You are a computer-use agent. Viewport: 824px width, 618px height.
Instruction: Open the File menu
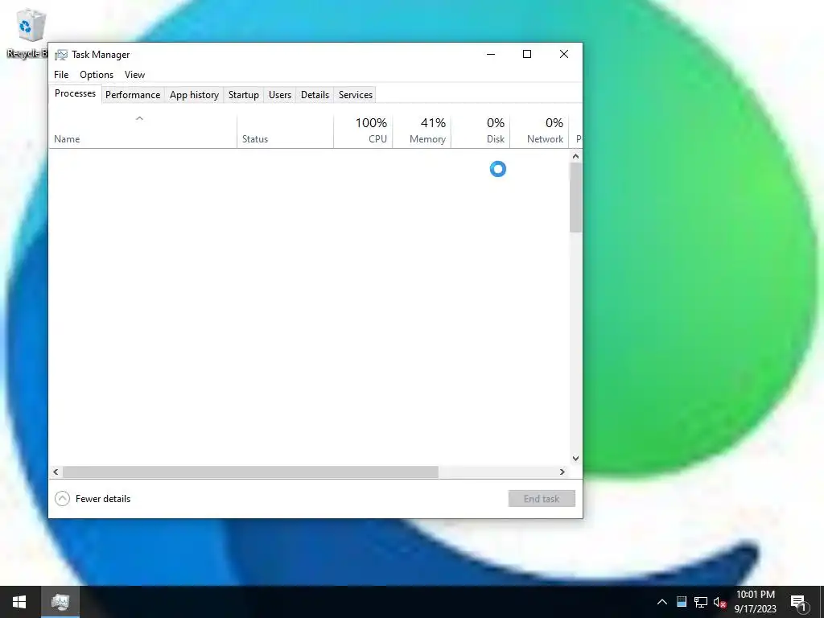pyautogui.click(x=61, y=75)
